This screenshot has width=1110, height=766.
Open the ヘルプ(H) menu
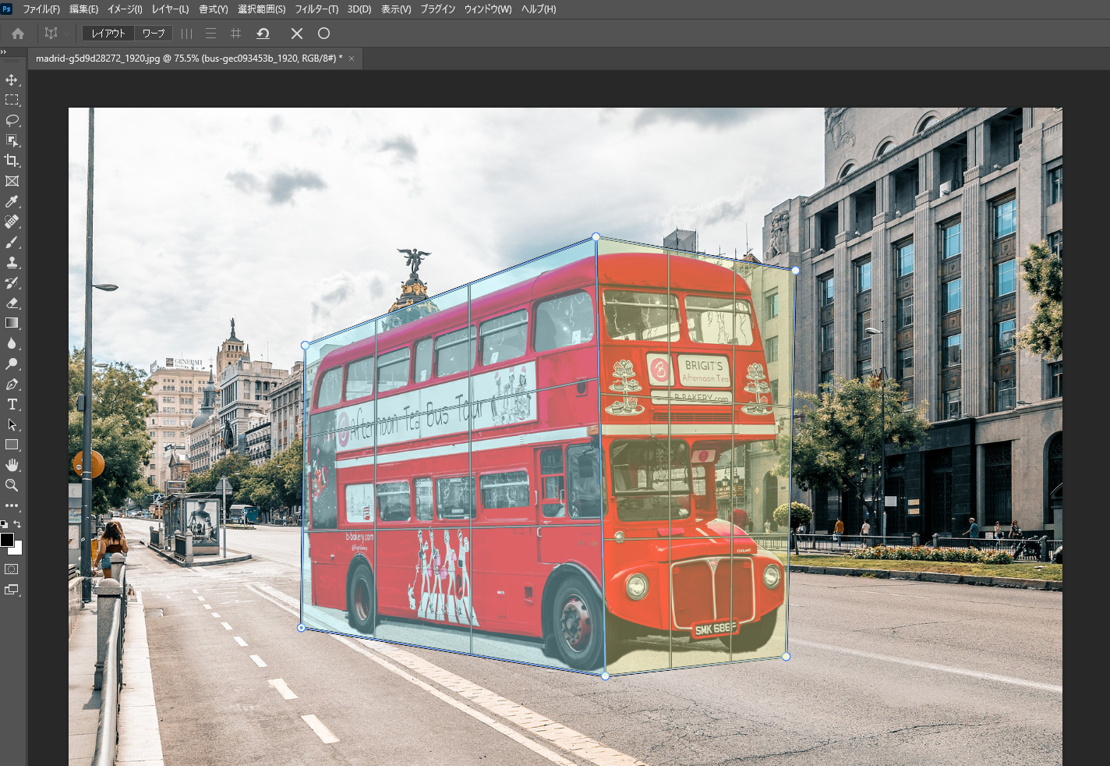click(x=539, y=9)
